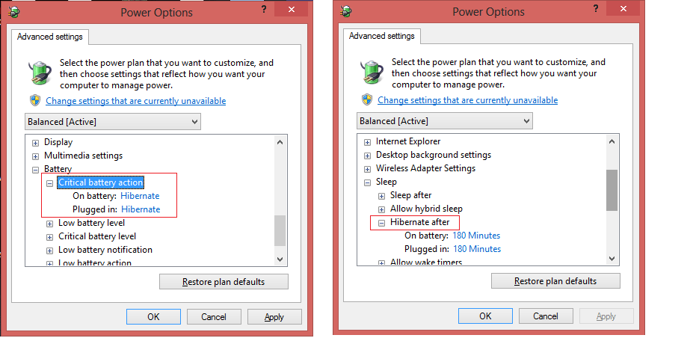696x338 pixels.
Task: Open power plan dropdown in left window
Action: 113,121
